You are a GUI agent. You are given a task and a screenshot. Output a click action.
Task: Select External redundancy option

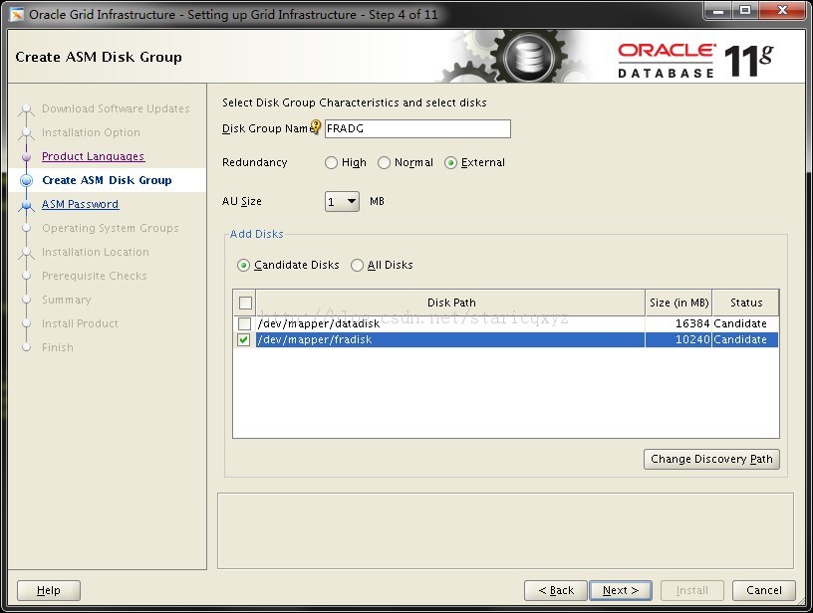click(450, 162)
